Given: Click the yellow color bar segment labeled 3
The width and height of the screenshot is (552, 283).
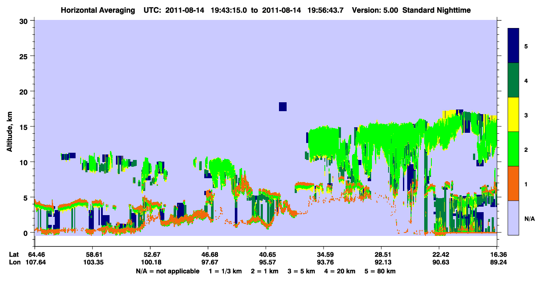Looking at the screenshot, I should 513,115.
